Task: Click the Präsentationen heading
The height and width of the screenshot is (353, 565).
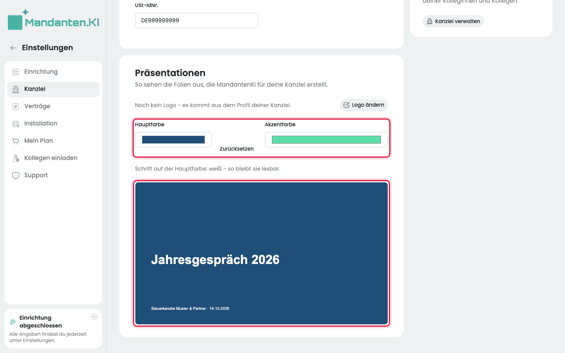Action: point(170,73)
